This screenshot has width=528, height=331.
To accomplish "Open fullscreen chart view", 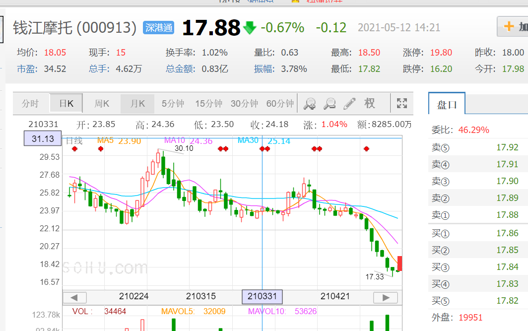I will [402, 103].
